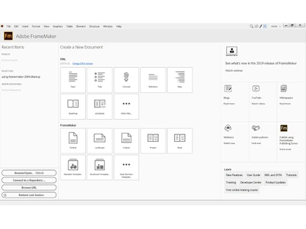
Task: Create a new DITA Map
Action: coord(180,80)
